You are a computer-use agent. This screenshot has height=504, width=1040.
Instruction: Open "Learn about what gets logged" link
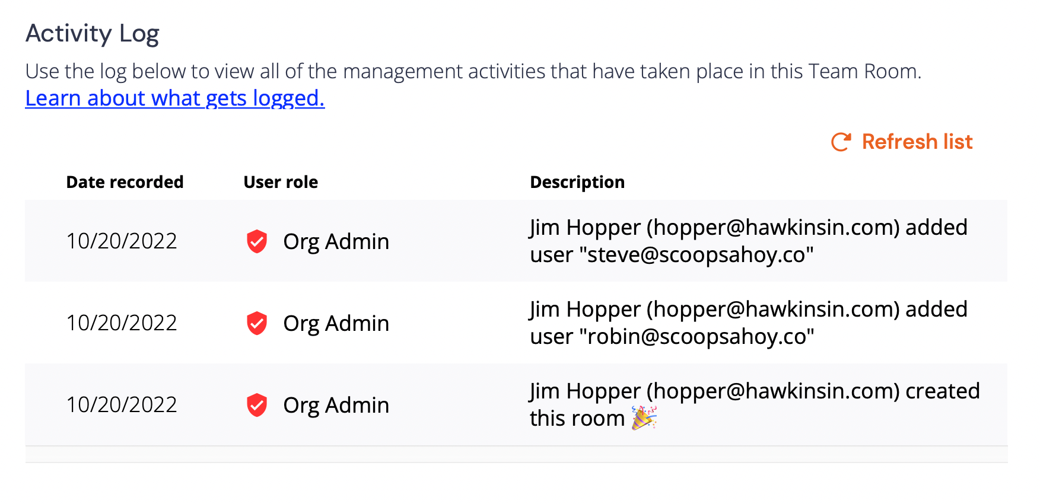(175, 98)
